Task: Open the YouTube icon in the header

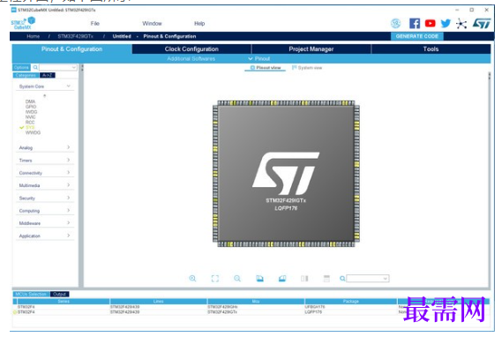Action: tap(430, 23)
